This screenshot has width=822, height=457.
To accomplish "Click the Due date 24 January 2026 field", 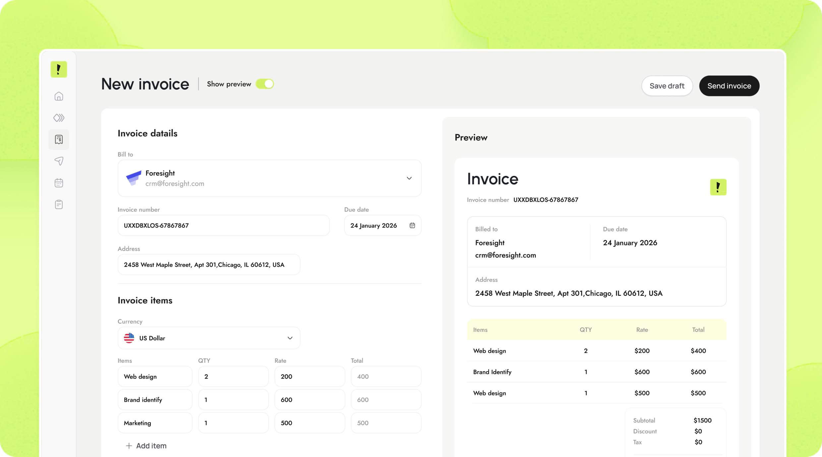I will [382, 226].
